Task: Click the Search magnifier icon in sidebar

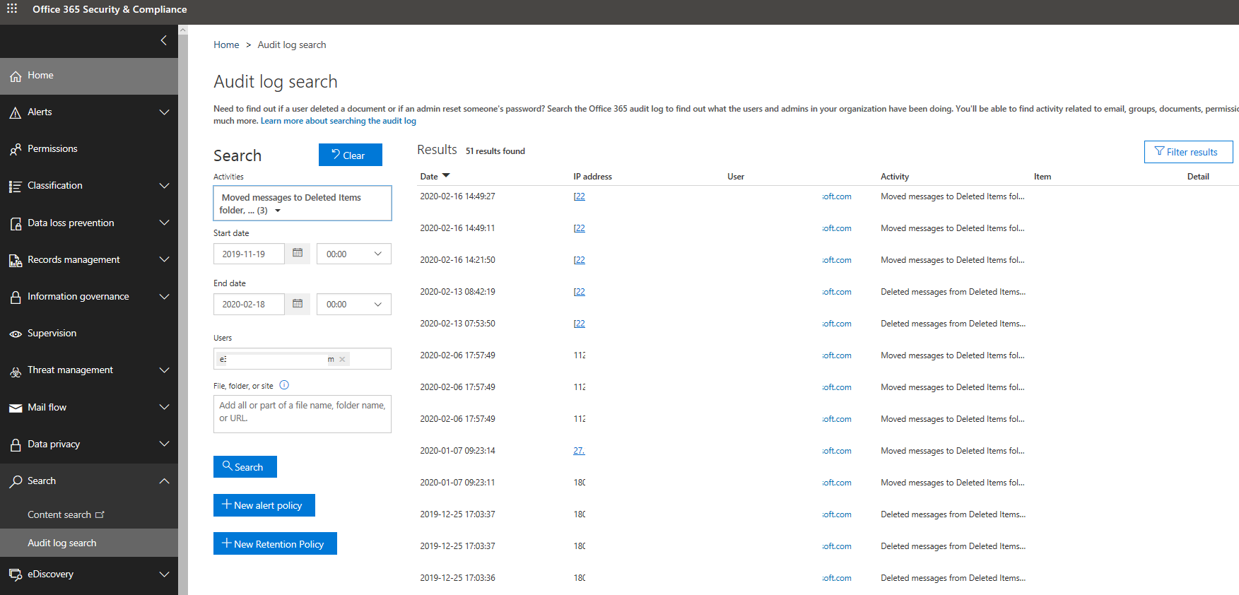Action: [x=15, y=482]
